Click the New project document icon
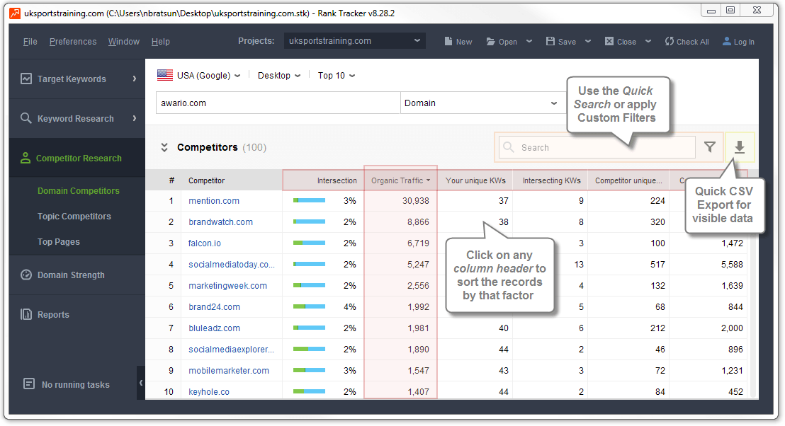This screenshot has height=426, width=785. click(x=448, y=42)
